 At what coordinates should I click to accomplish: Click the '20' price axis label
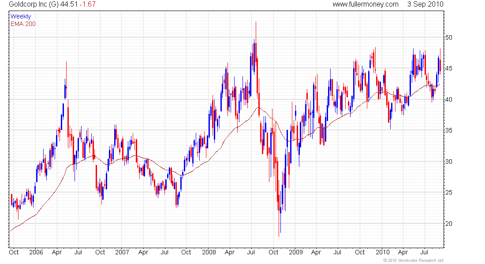click(448, 224)
